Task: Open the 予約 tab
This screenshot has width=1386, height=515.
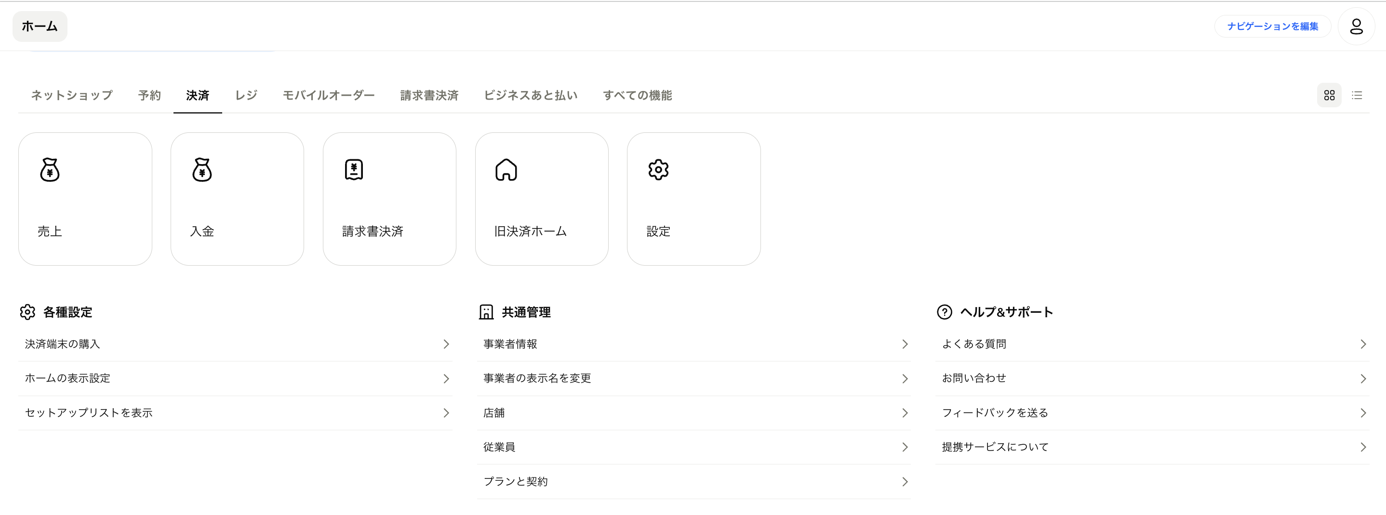Action: pyautogui.click(x=149, y=95)
